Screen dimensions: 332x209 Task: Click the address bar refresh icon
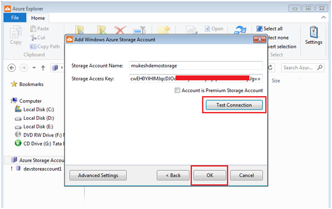click(270, 68)
